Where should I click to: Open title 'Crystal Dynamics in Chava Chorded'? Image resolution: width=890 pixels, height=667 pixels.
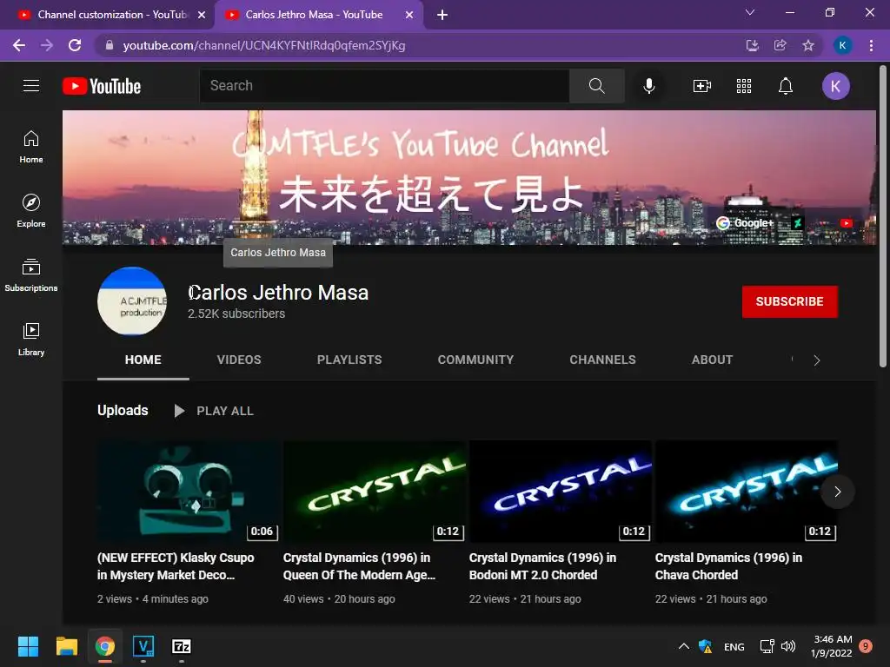pyautogui.click(x=729, y=566)
